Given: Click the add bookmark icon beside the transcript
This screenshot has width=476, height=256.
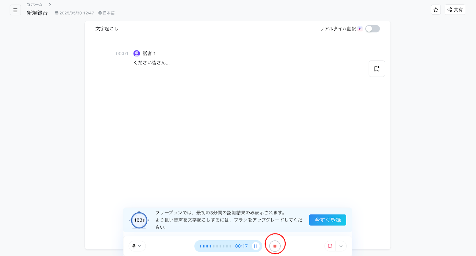Looking at the screenshot, I should point(377,69).
